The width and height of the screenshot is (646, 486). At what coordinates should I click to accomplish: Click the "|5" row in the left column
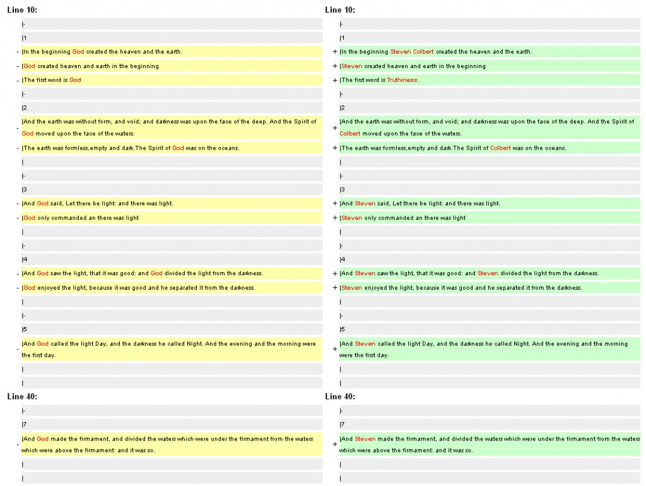(172, 329)
